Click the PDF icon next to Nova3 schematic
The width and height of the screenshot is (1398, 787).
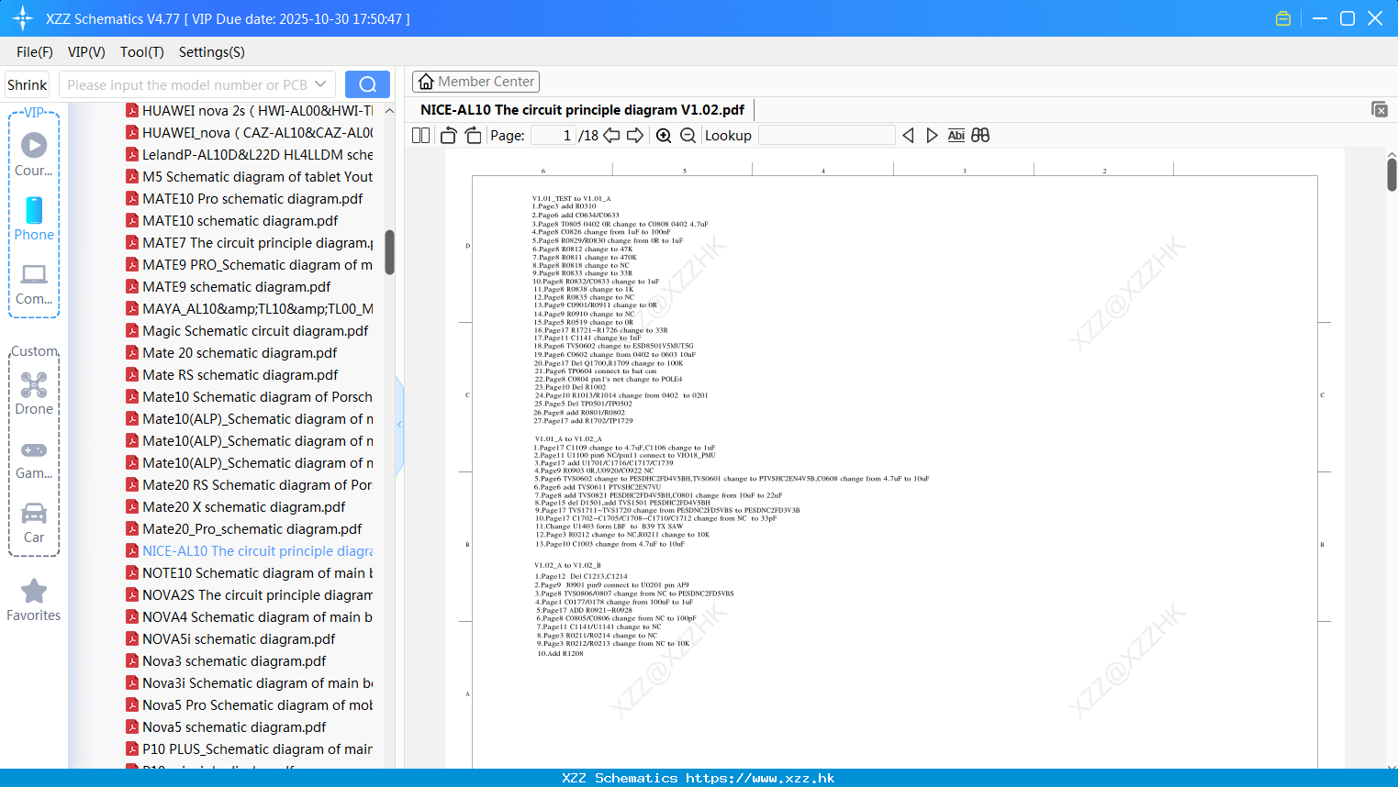click(x=132, y=661)
